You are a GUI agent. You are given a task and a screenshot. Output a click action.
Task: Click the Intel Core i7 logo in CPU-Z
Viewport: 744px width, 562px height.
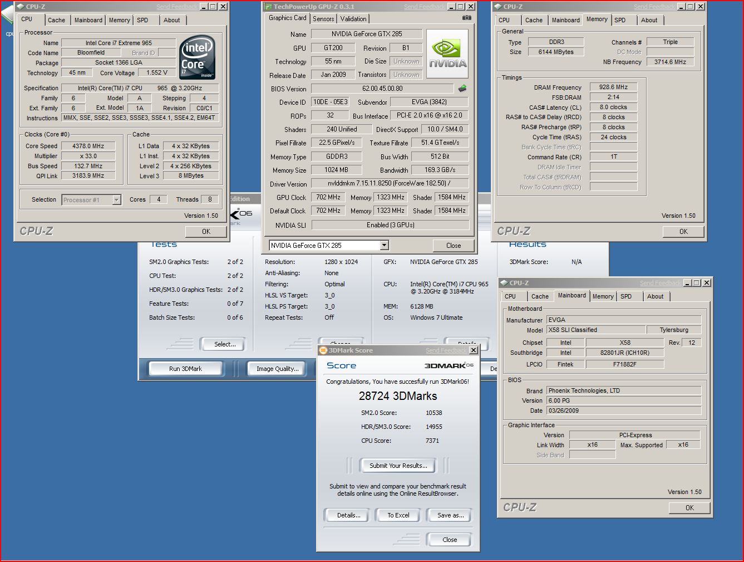pos(197,57)
